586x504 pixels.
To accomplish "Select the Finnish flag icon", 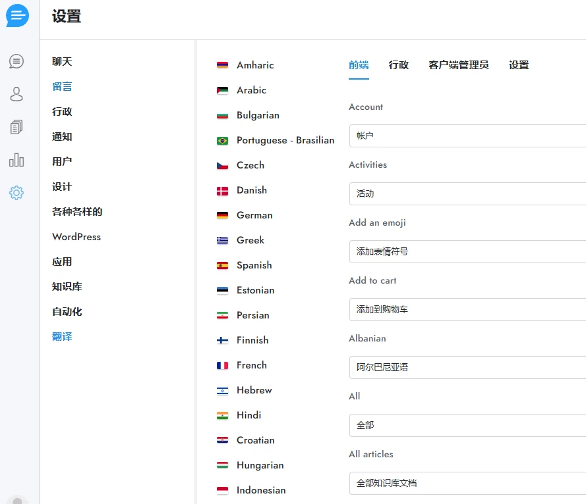I will pos(223,340).
